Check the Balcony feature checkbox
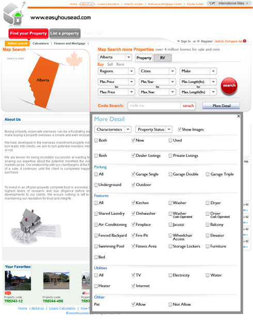 208,224
